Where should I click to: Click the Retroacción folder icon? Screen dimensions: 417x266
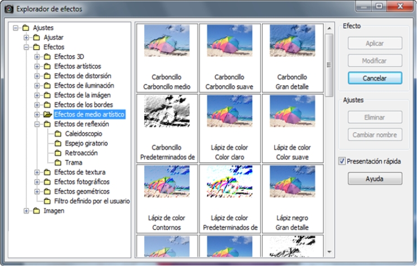coord(59,153)
